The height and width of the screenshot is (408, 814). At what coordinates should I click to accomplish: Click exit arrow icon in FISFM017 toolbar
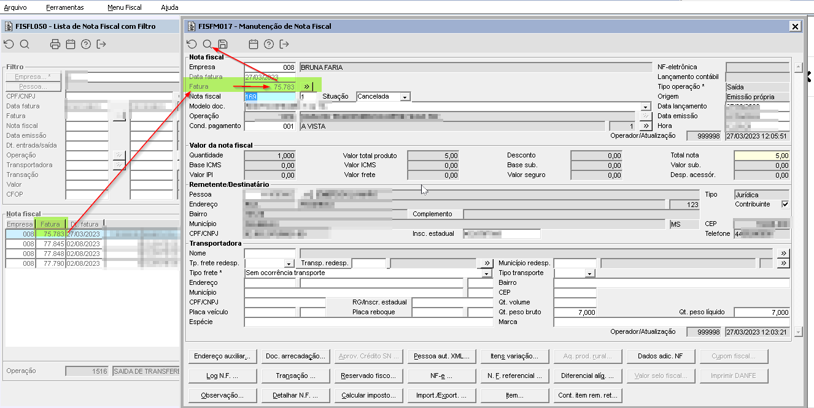coord(284,44)
